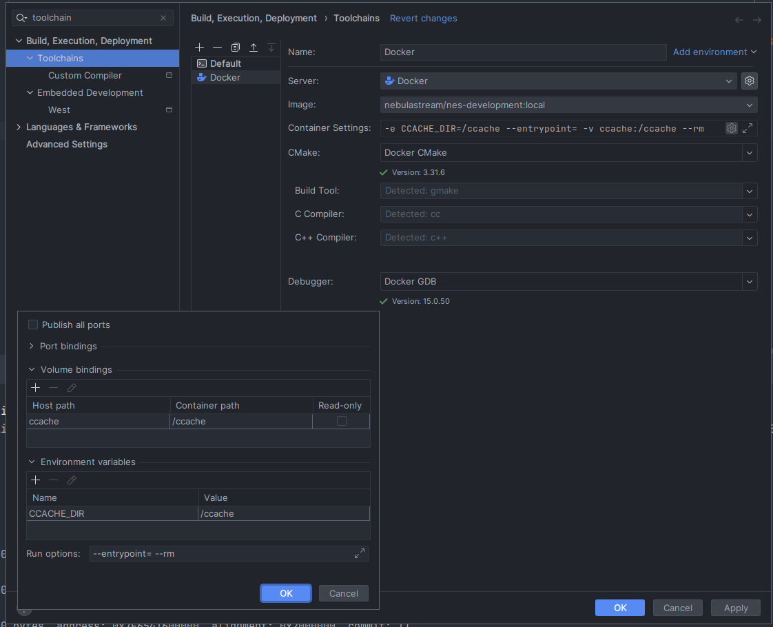This screenshot has width=773, height=627.
Task: Open the C Compiler dropdown
Action: (750, 214)
